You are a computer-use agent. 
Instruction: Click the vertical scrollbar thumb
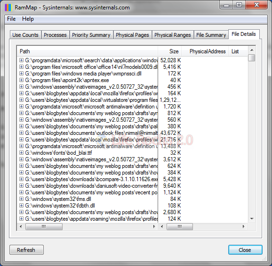point(252,58)
